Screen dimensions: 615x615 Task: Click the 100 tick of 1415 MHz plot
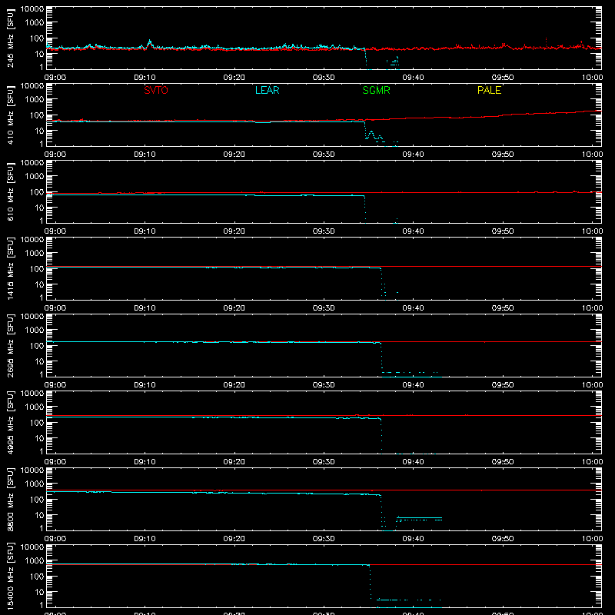37,269
